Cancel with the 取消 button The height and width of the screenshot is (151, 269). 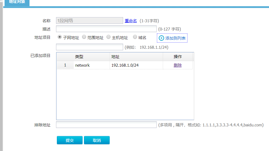[97, 140]
